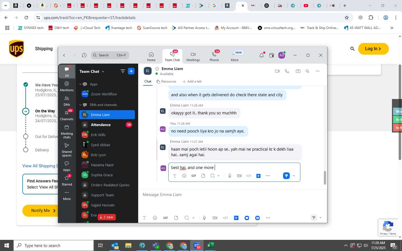
Task: Open More menu in Zoom top bar
Action: click(x=234, y=56)
